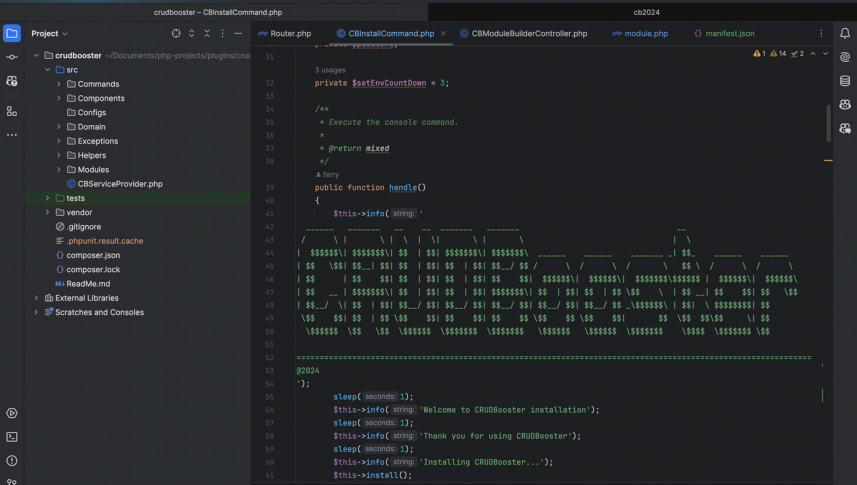The width and height of the screenshot is (857, 485).
Task: Close the CBInstallCommand.php tab
Action: coord(443,34)
